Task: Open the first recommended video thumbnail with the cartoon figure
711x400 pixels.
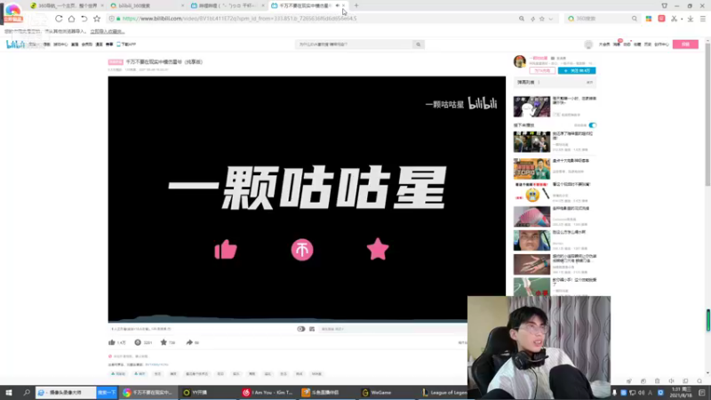Action: 531,107
